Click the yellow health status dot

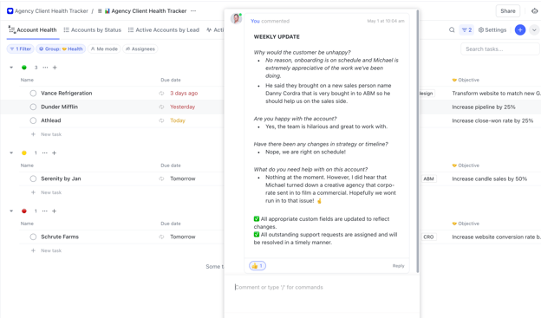tap(24, 153)
